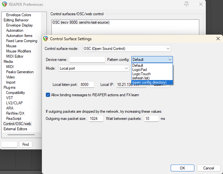
Task: Open LV2/CLAP preferences page
Action: coord(14,103)
